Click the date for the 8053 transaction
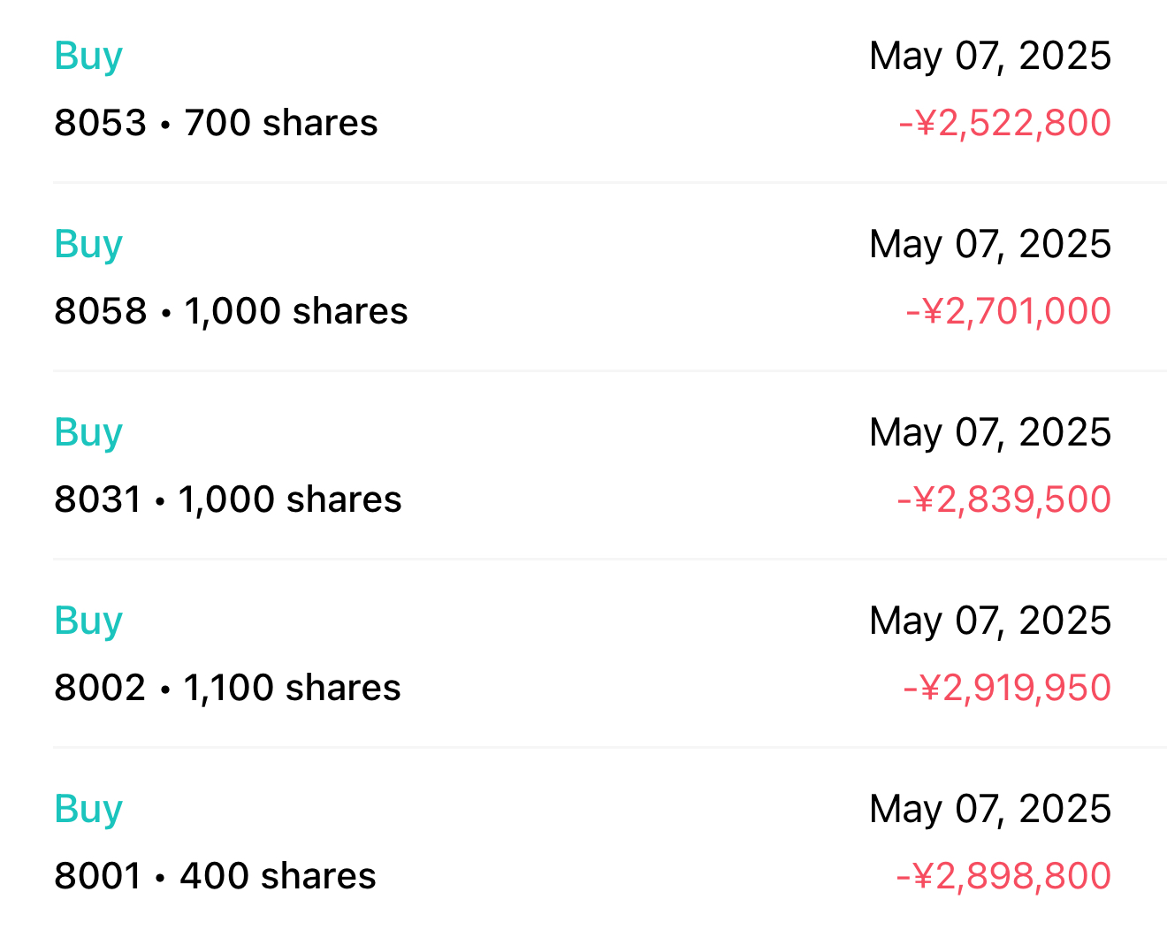The height and width of the screenshot is (945, 1167). tap(990, 56)
